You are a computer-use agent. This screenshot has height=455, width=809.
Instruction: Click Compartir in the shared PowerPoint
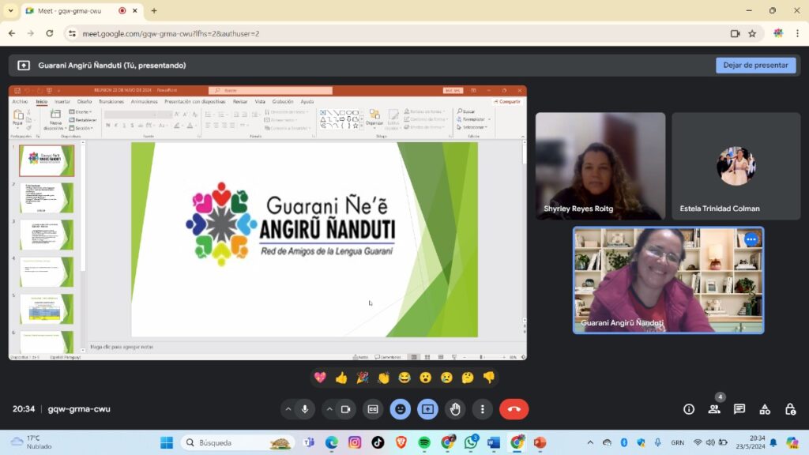click(x=507, y=102)
